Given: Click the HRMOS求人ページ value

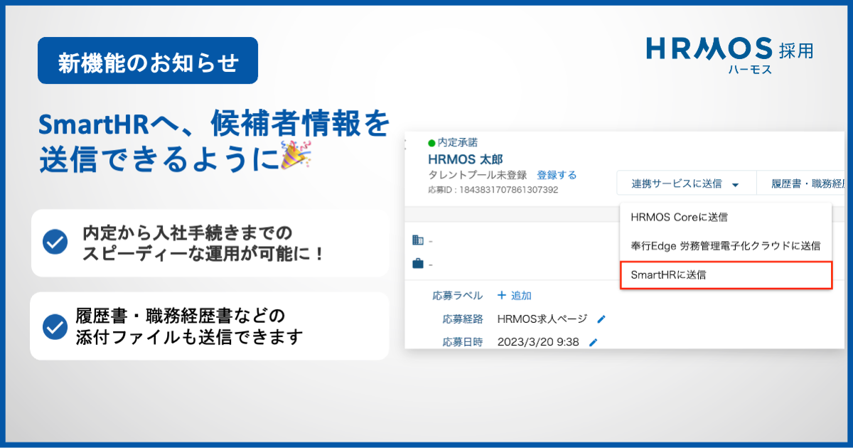Looking at the screenshot, I should (x=544, y=319).
